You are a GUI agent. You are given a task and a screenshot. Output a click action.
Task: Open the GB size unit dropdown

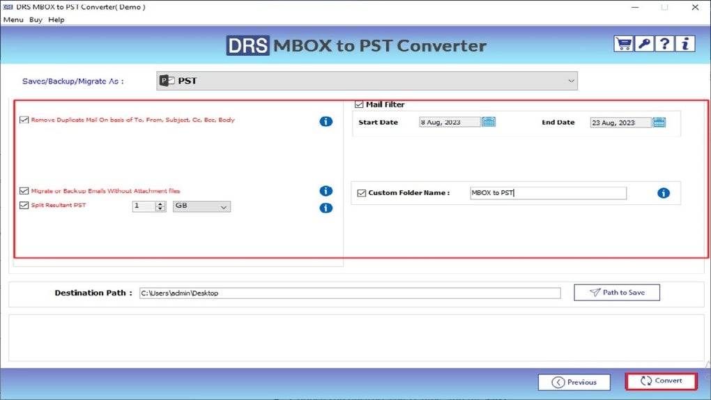(201, 206)
